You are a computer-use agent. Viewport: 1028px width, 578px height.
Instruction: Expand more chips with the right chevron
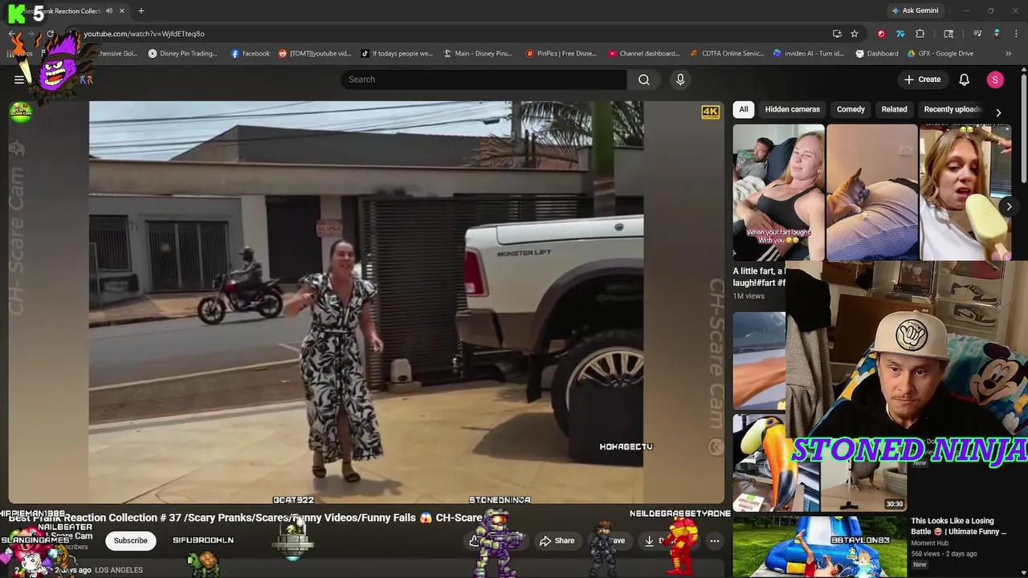pyautogui.click(x=998, y=112)
